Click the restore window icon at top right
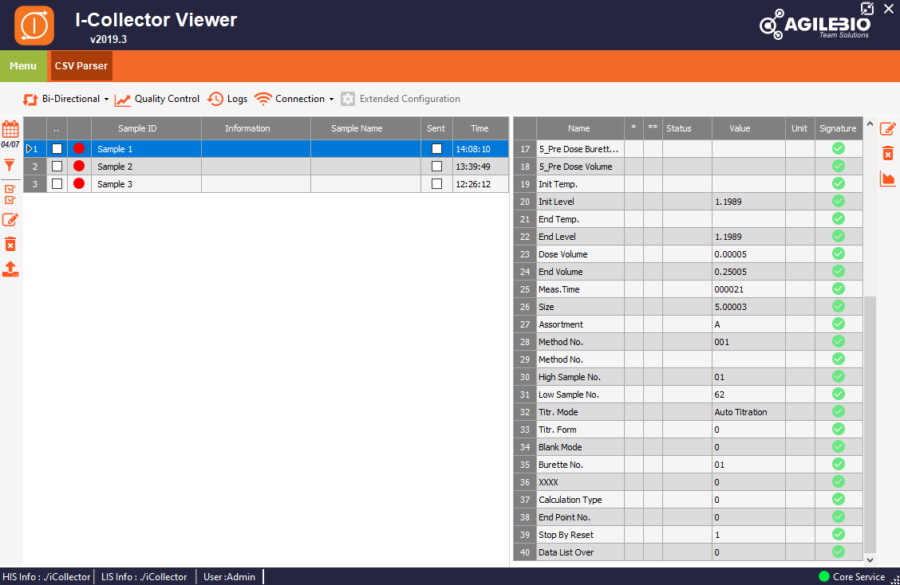The height and width of the screenshot is (585, 900). click(x=866, y=9)
